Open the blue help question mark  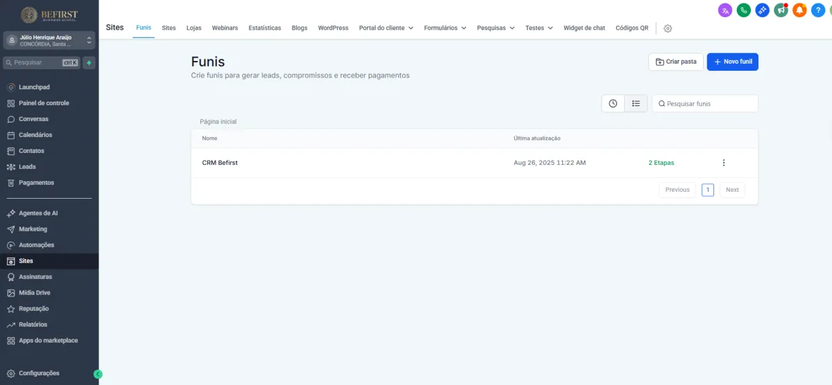(818, 10)
